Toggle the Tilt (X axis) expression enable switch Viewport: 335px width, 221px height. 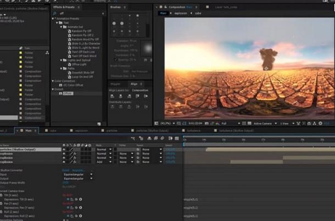68,200
